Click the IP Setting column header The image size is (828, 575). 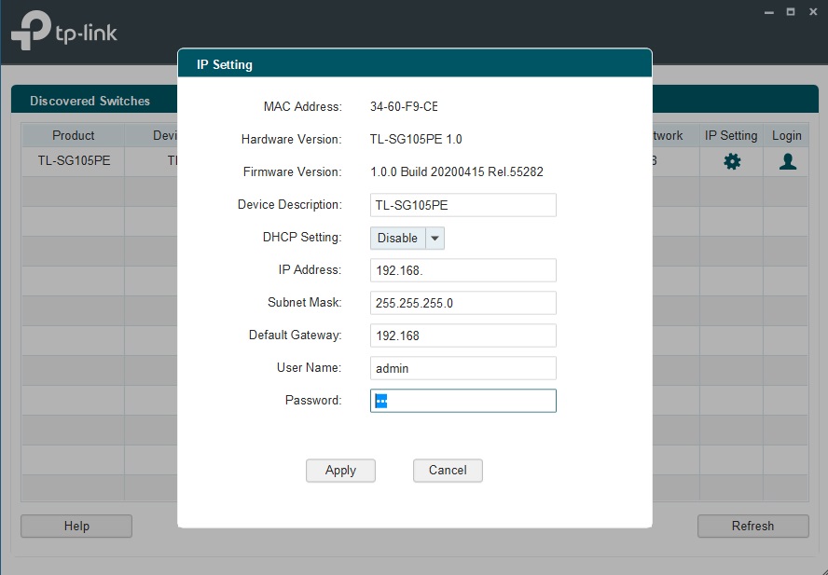coord(731,136)
